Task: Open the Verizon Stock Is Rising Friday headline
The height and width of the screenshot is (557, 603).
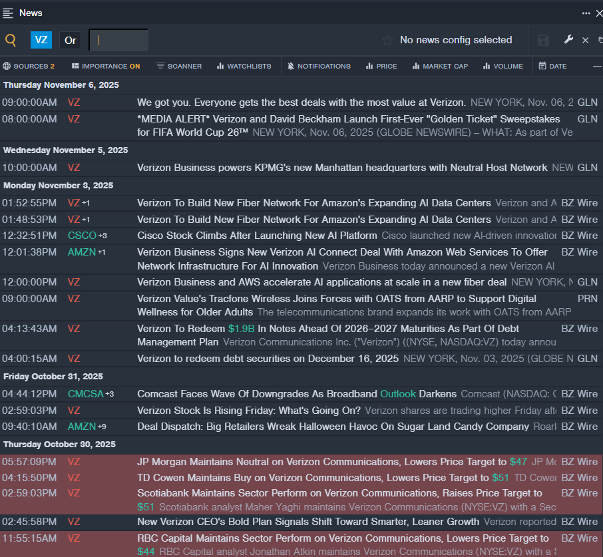Action: tap(249, 410)
